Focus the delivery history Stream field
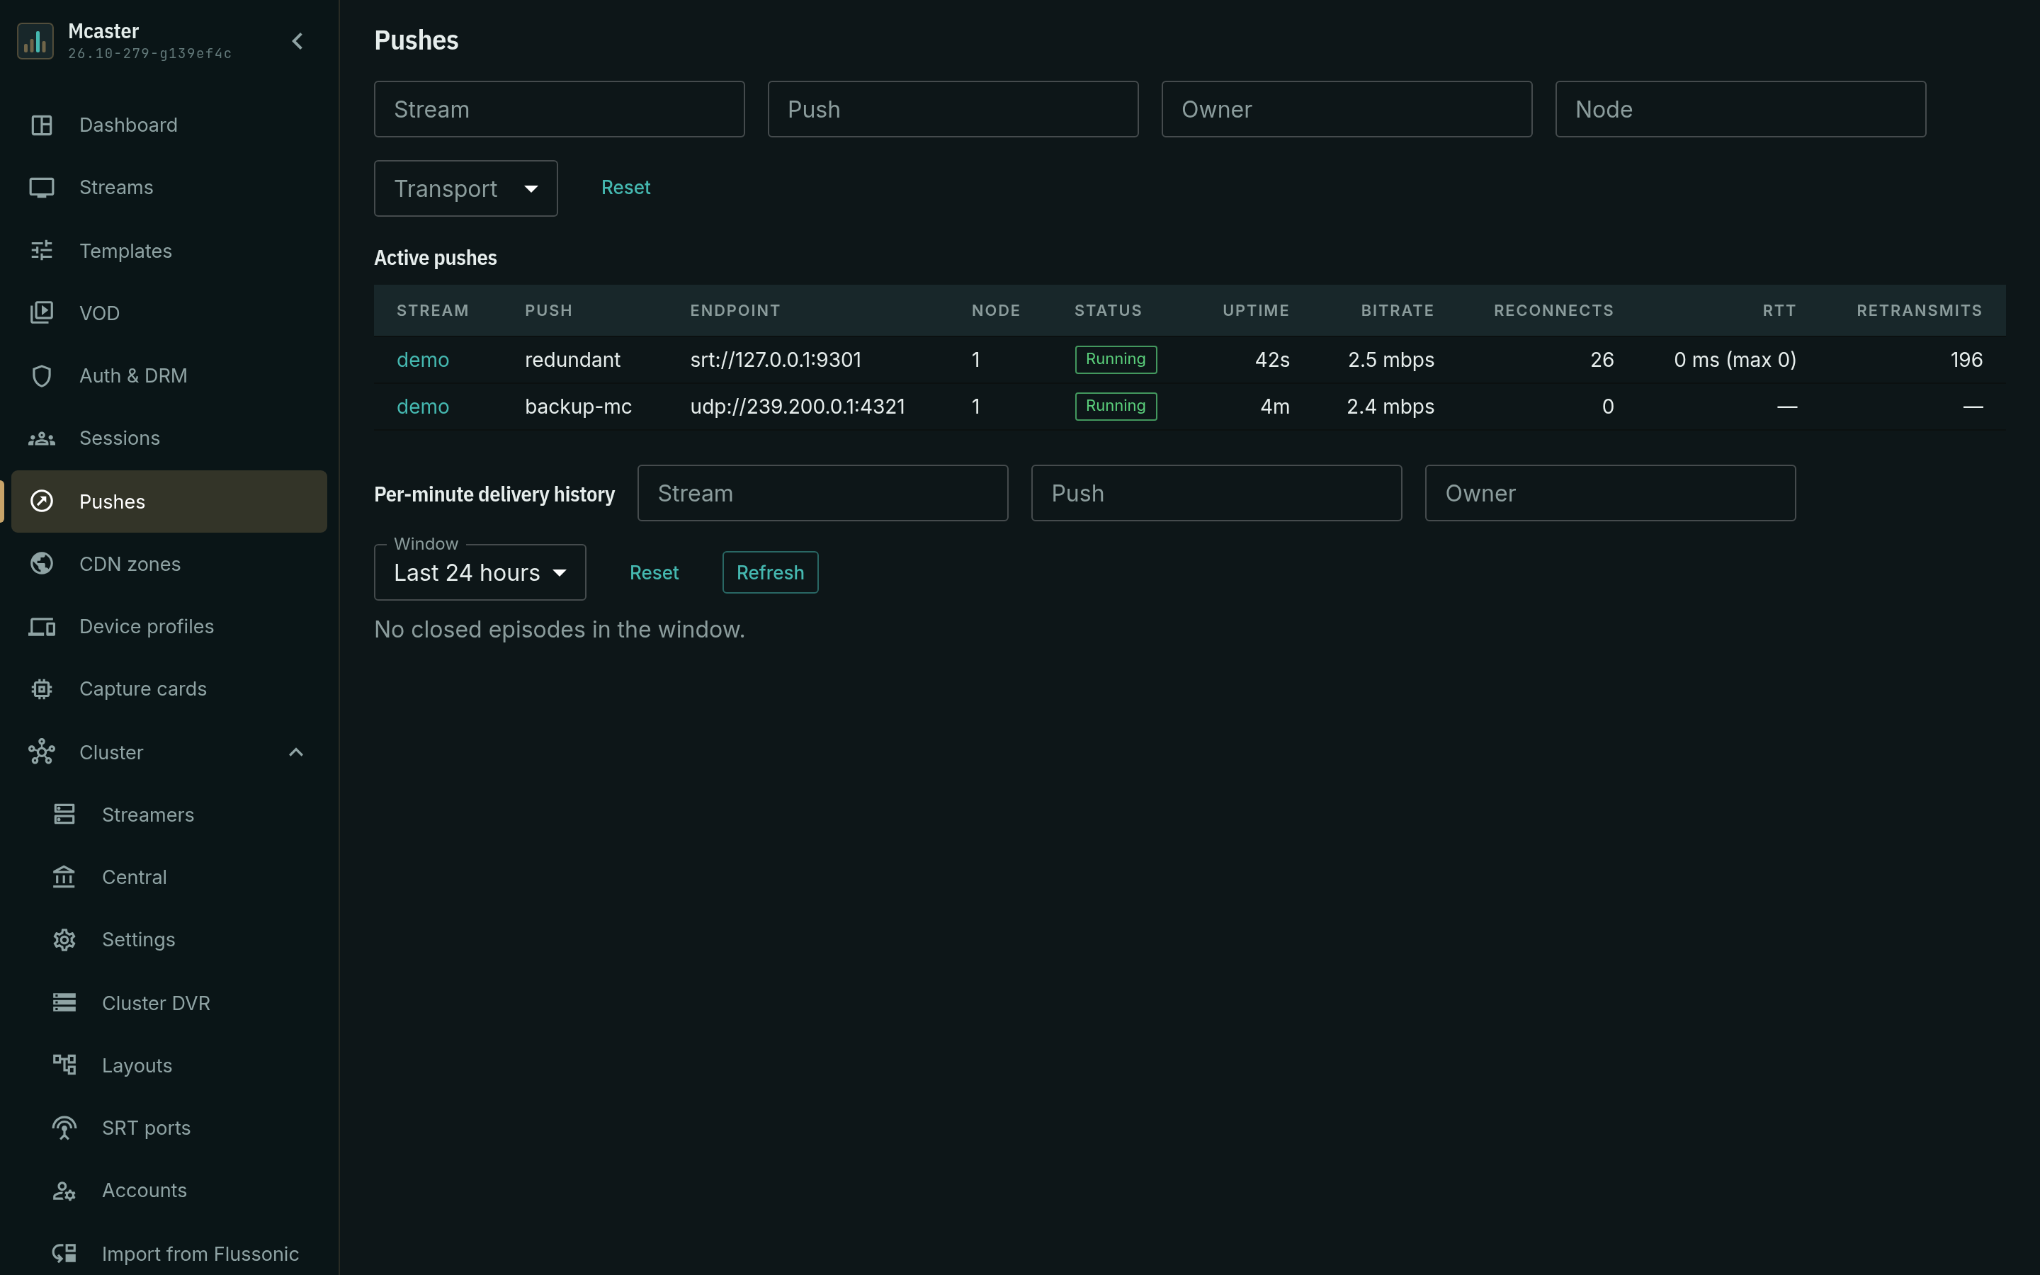The image size is (2040, 1275). tap(823, 493)
